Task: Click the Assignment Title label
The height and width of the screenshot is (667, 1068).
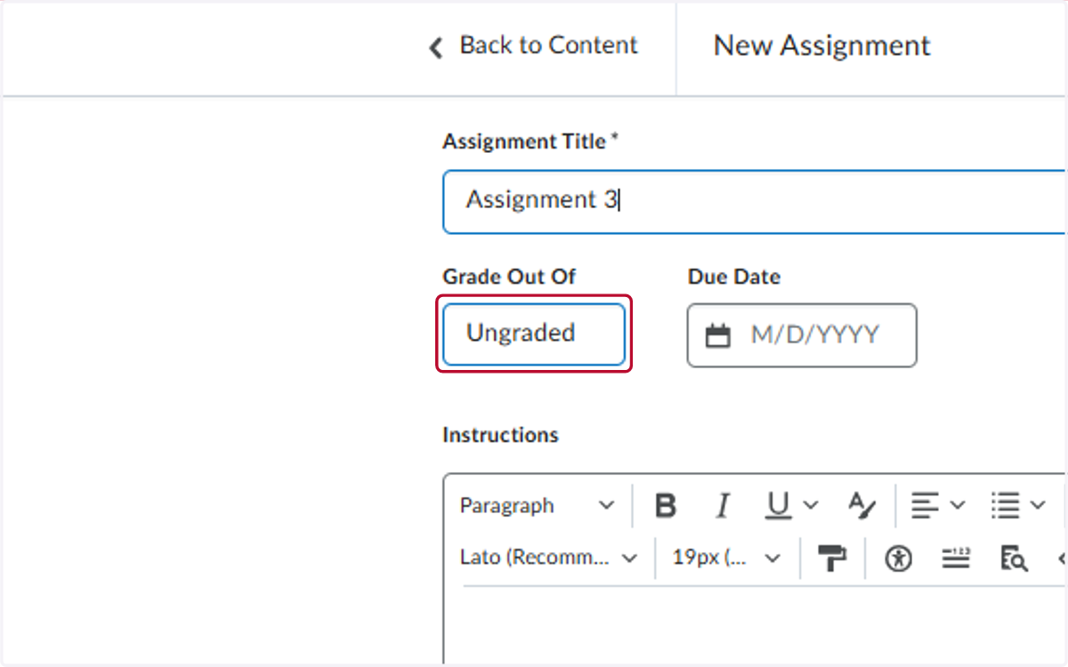Action: pyautogui.click(x=530, y=141)
